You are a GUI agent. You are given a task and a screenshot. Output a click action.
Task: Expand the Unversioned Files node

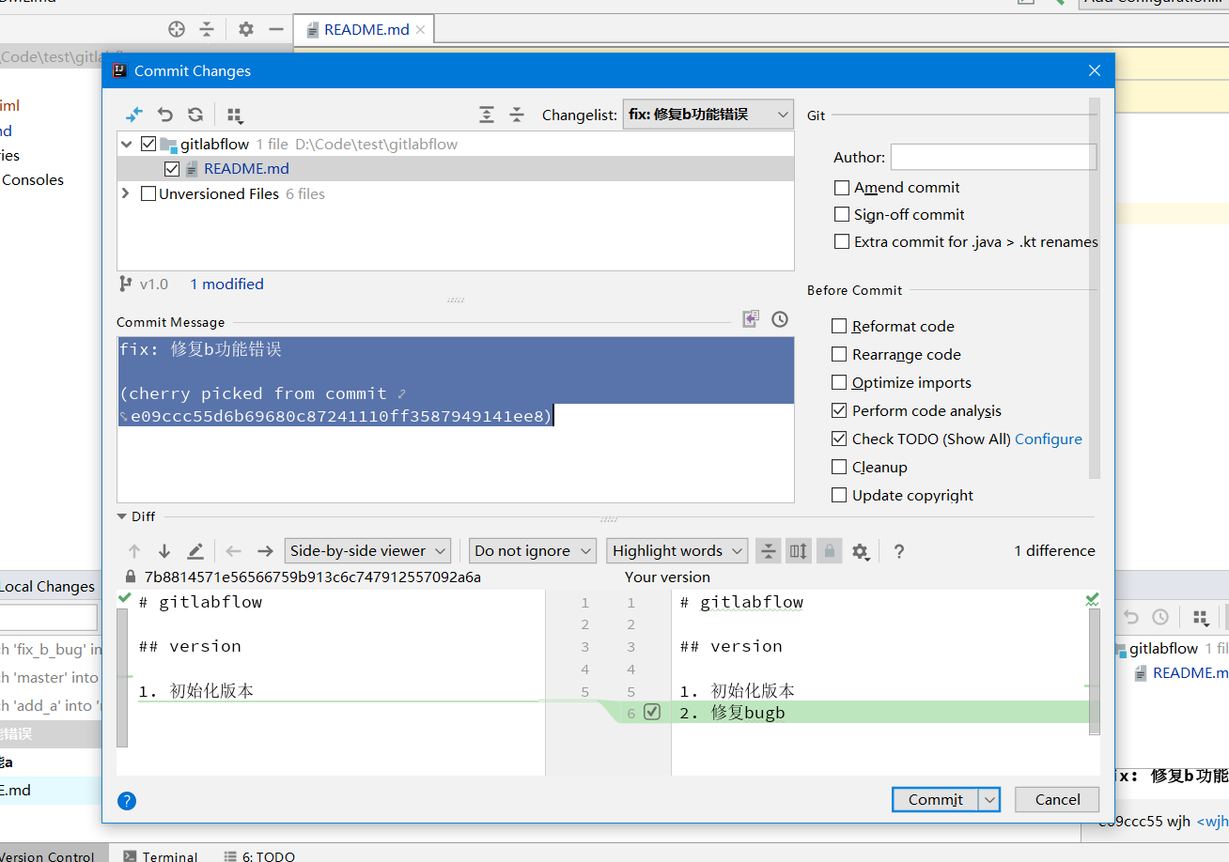tap(126, 193)
